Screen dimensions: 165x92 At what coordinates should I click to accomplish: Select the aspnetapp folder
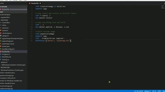[4, 20]
